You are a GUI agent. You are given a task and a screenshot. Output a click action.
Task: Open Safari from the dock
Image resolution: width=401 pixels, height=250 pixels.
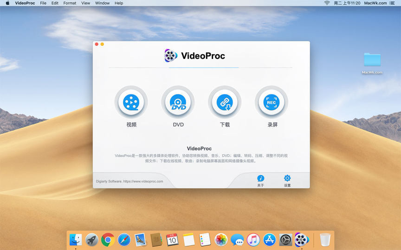click(124, 239)
